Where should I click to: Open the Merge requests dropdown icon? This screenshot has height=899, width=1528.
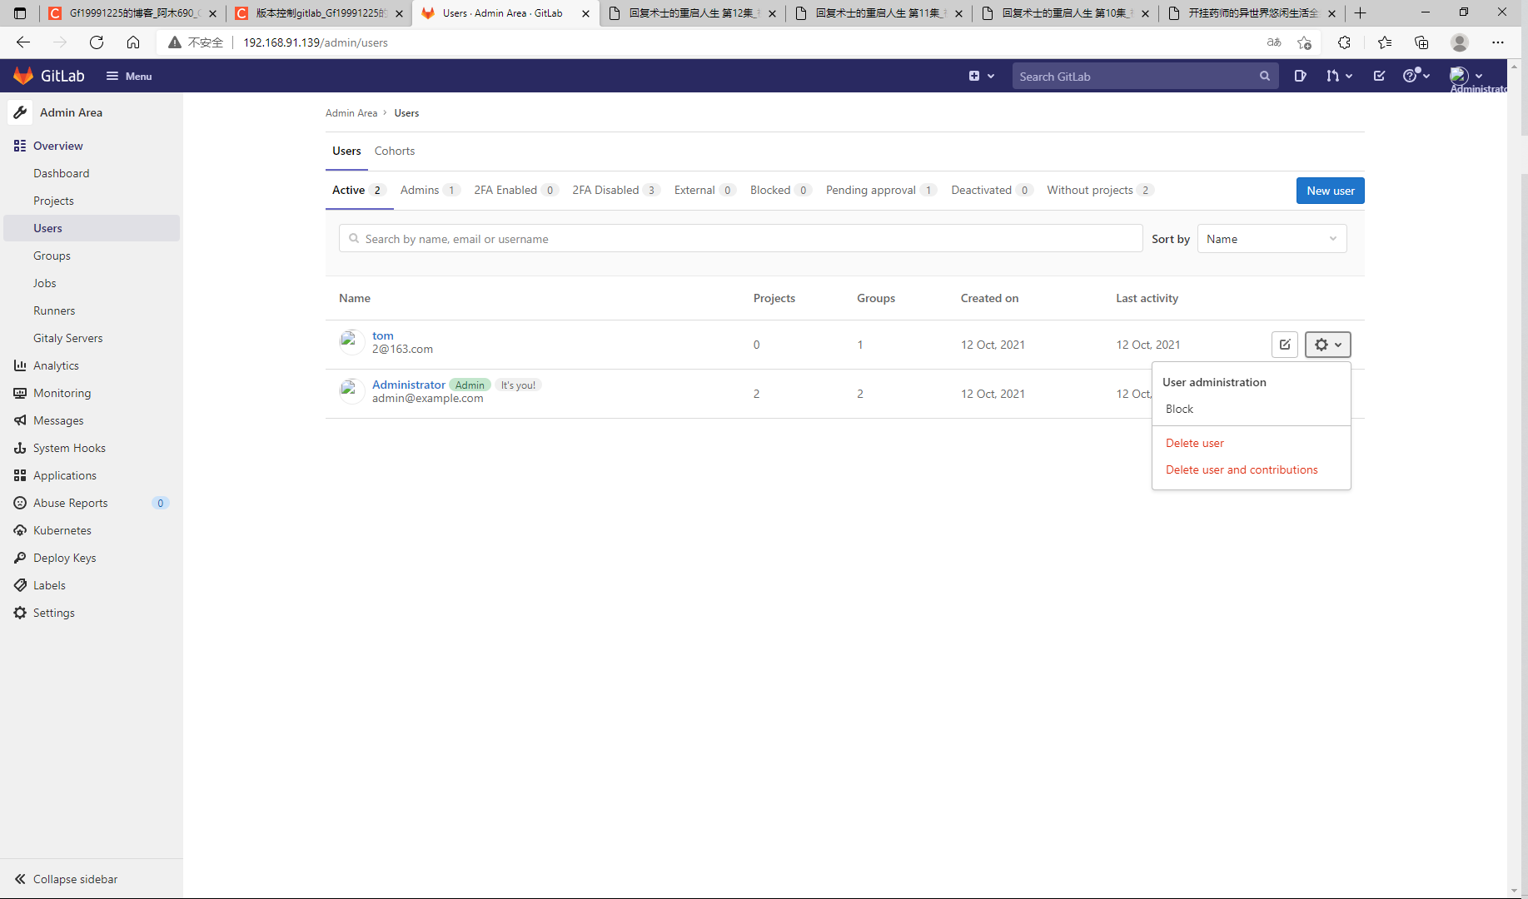pyautogui.click(x=1339, y=76)
